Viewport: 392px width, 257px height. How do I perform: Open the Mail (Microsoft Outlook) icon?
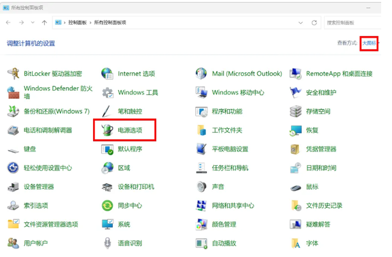tap(202, 74)
